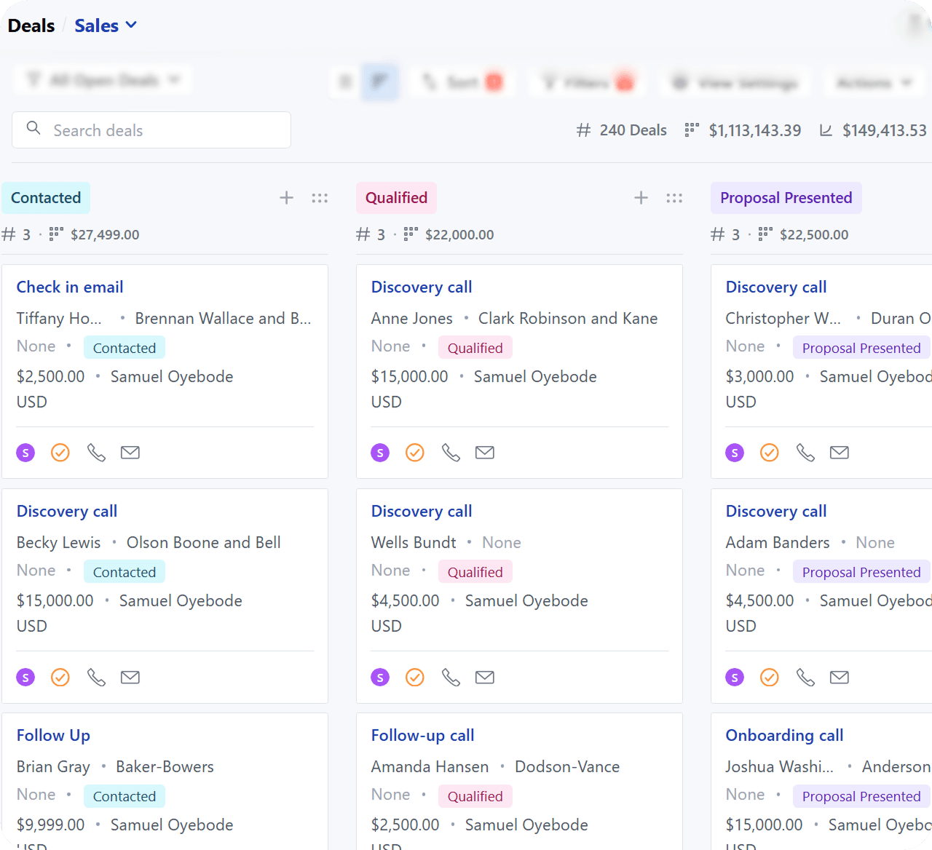
Task: Open the Contacted column options menu
Action: tap(320, 198)
